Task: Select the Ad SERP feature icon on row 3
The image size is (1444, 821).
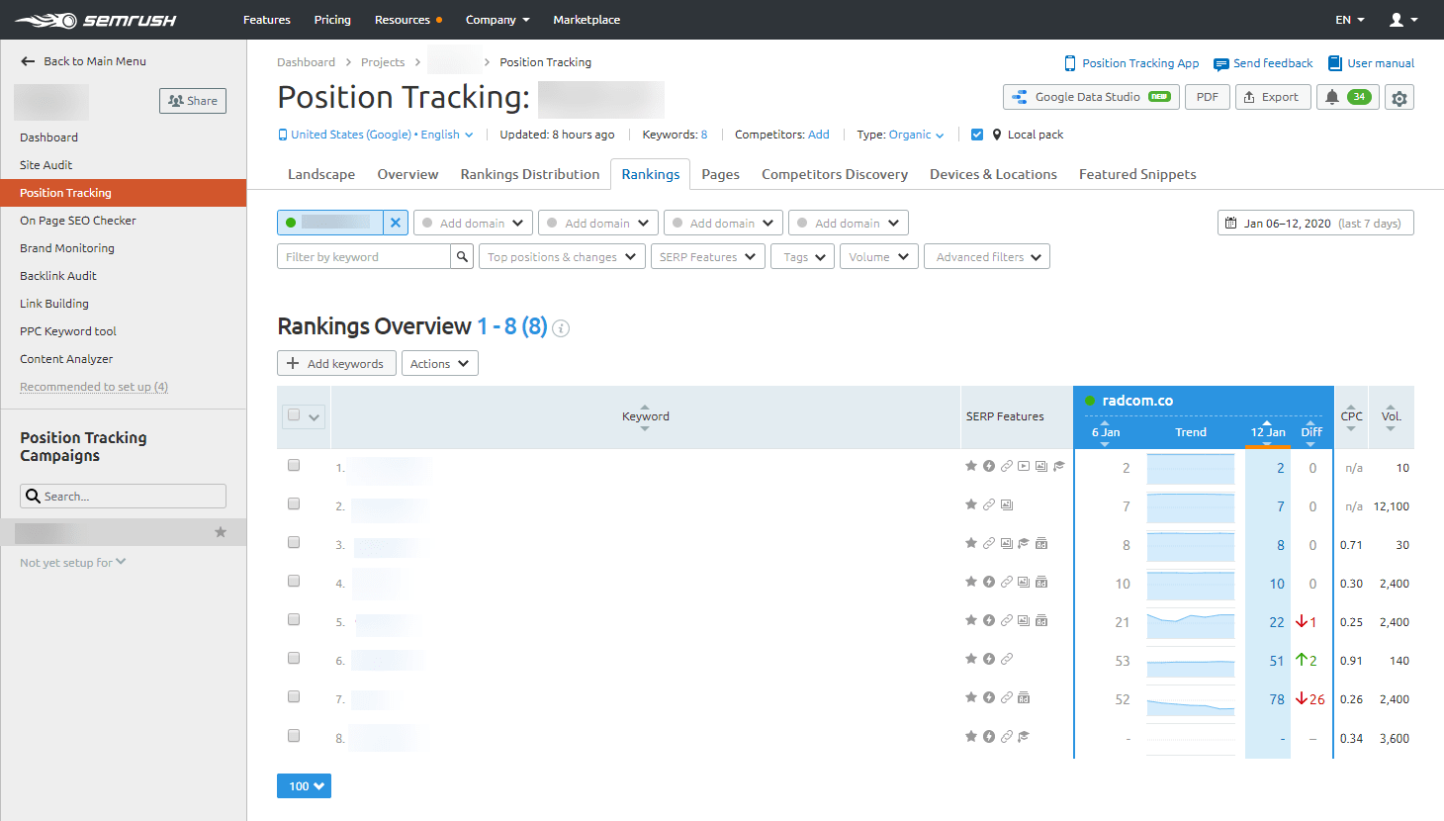Action: point(1040,542)
